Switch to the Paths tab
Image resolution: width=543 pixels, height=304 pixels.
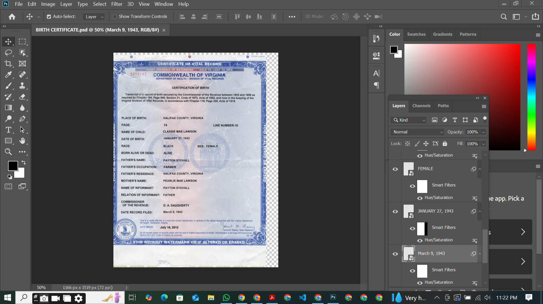click(x=443, y=106)
